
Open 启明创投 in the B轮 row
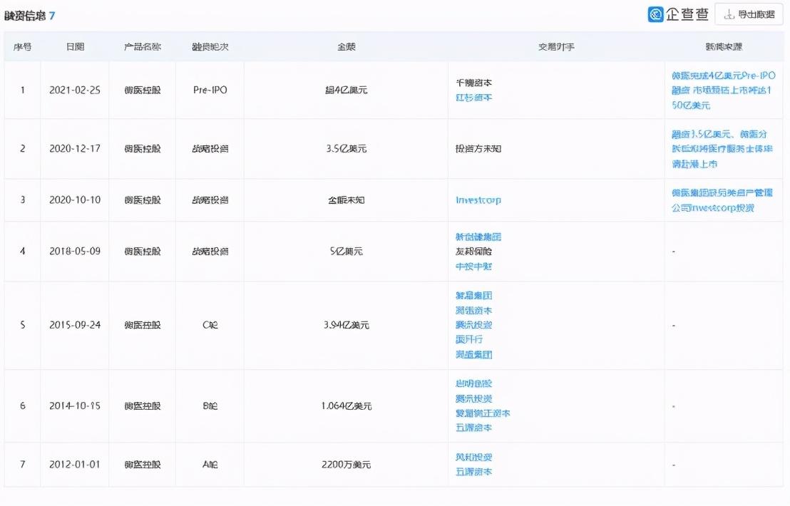[x=473, y=383]
